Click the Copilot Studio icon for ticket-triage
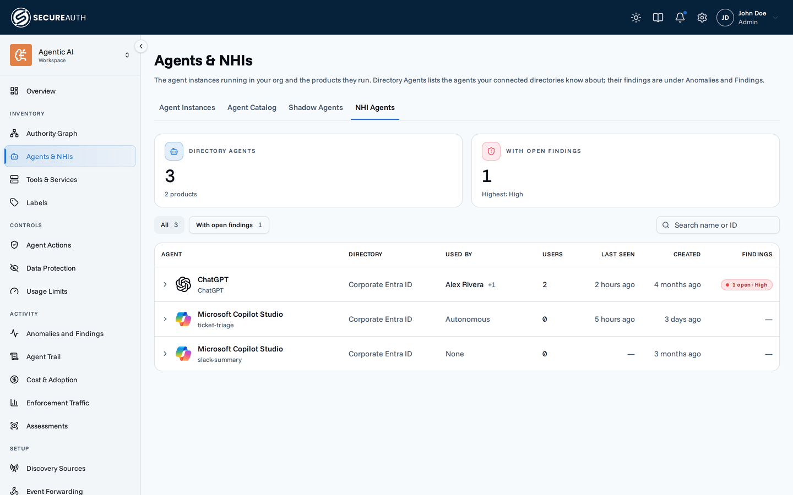The image size is (793, 495). (183, 319)
